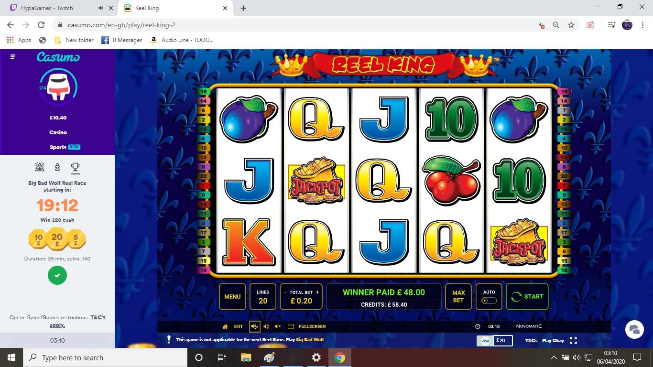
Task: Click the Windows taskbar search box
Action: (105, 357)
